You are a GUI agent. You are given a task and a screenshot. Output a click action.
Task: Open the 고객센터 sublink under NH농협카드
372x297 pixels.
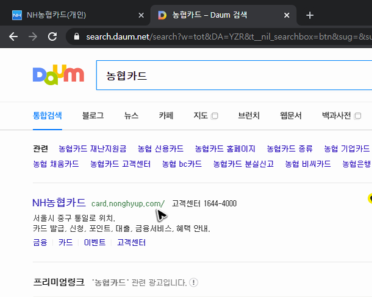tap(131, 242)
